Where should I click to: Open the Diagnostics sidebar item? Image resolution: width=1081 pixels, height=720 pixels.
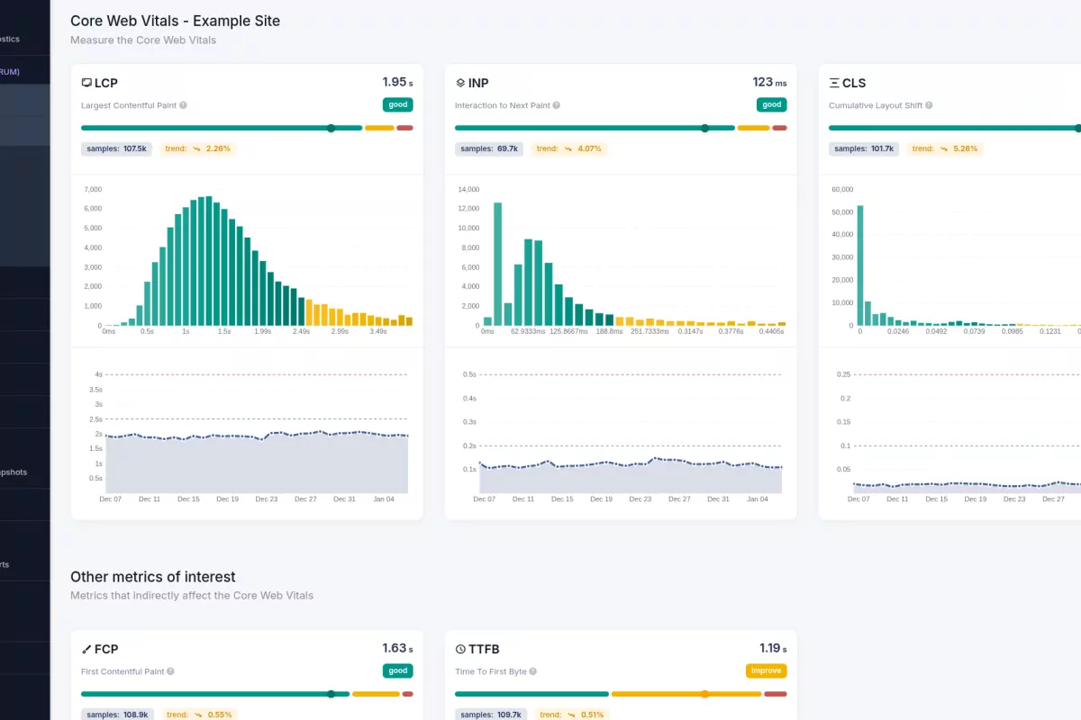13,39
